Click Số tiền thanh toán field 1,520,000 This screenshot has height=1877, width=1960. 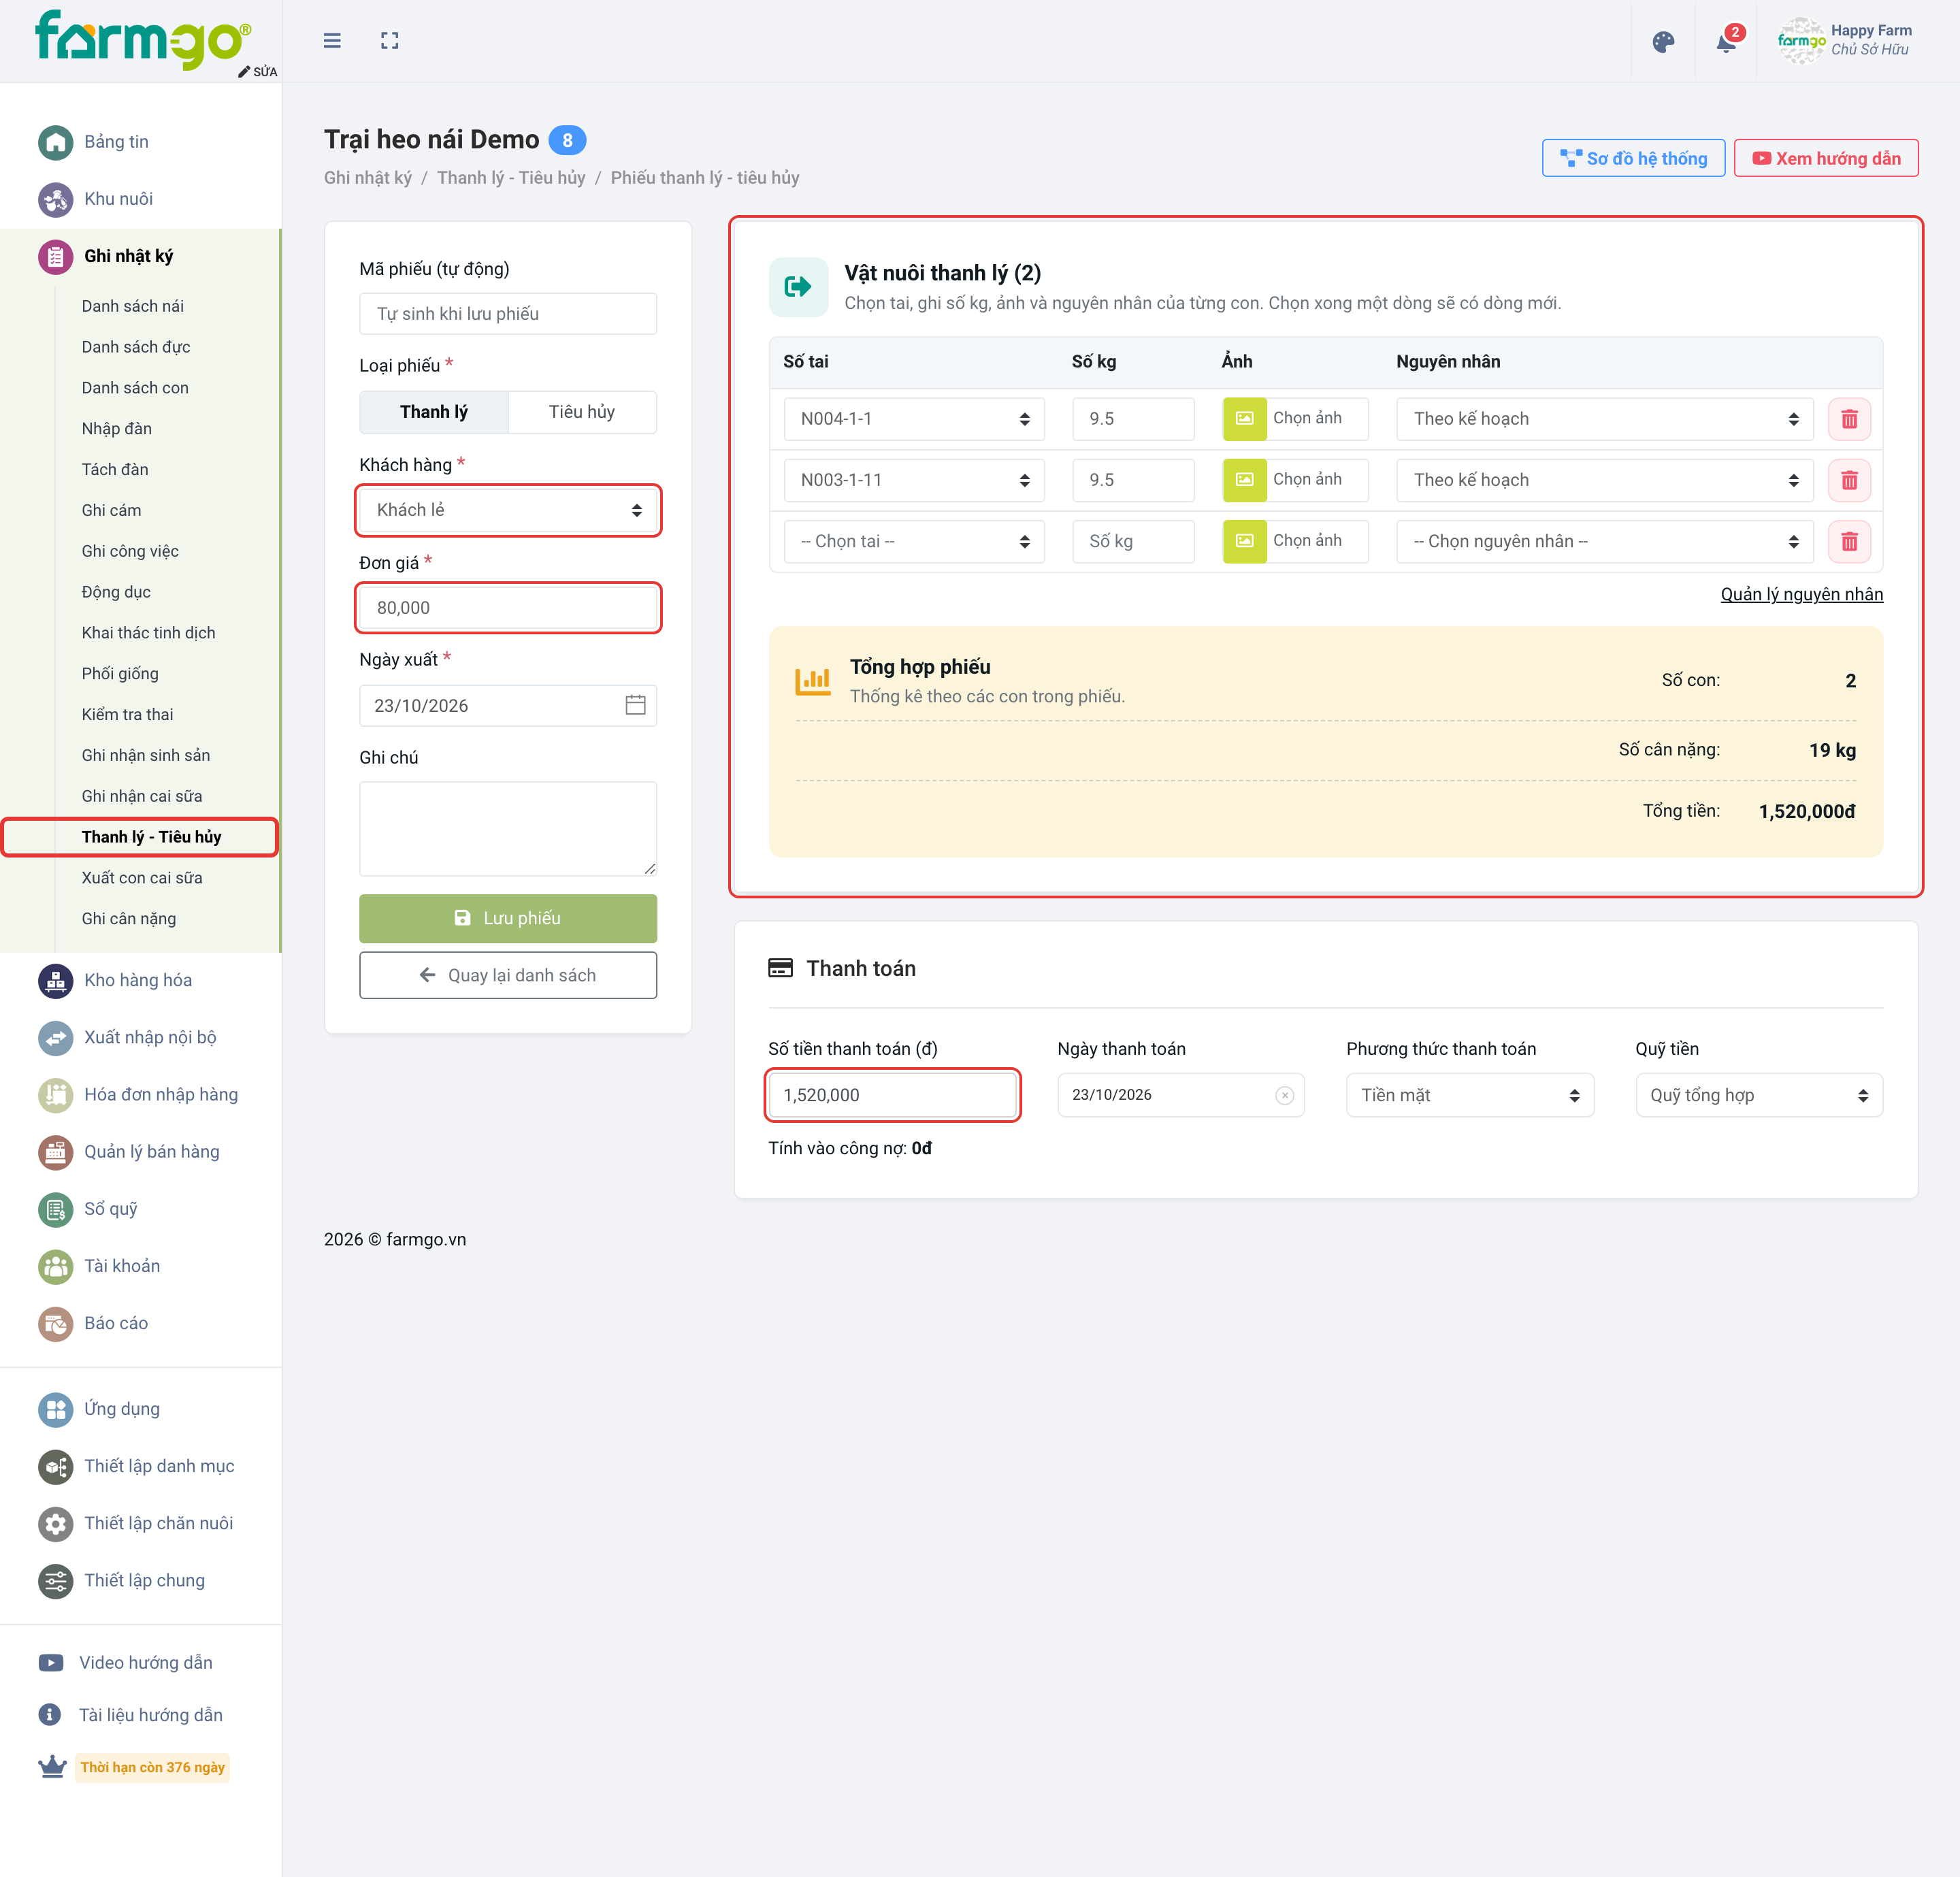pyautogui.click(x=892, y=1096)
